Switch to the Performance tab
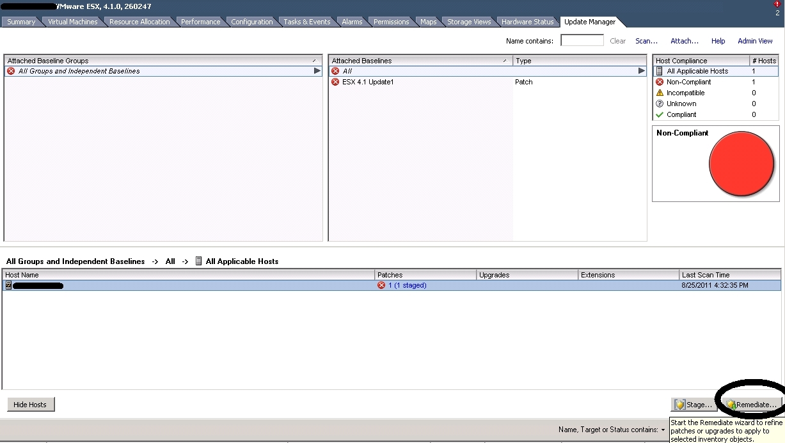 click(x=200, y=22)
